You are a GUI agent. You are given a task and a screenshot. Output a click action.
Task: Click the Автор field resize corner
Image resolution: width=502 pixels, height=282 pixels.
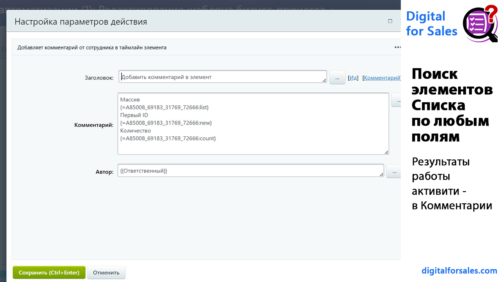(381, 174)
